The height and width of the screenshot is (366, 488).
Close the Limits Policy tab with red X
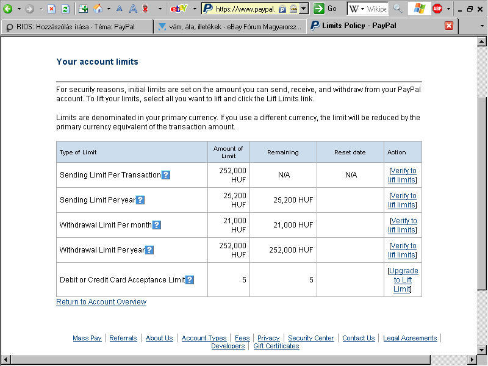pos(449,26)
